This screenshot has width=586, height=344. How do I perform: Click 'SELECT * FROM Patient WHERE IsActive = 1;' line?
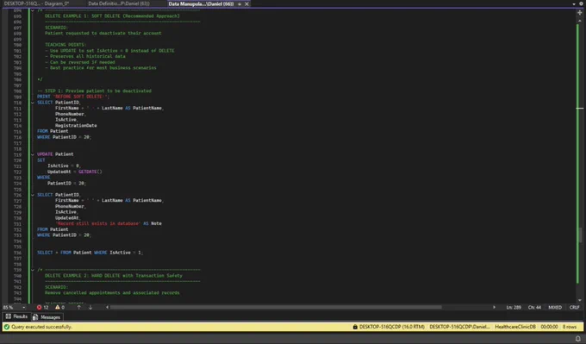coord(90,253)
